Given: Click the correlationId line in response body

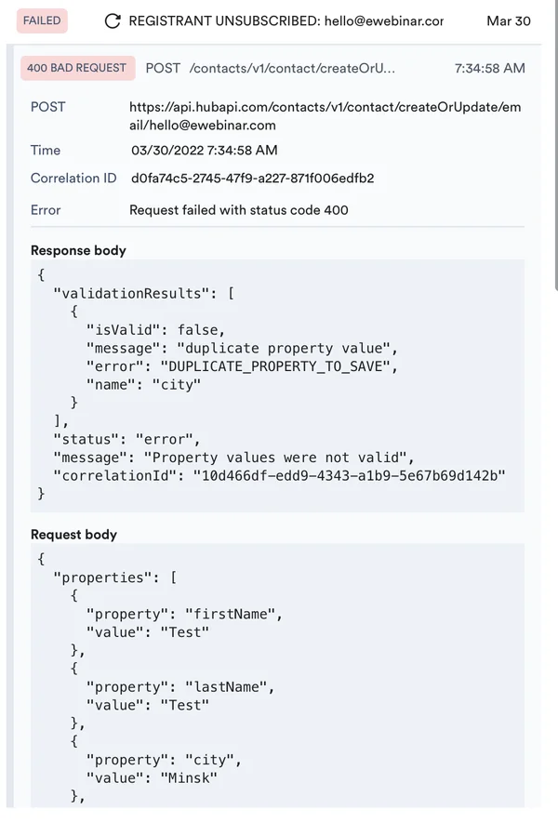Looking at the screenshot, I should tap(279, 475).
